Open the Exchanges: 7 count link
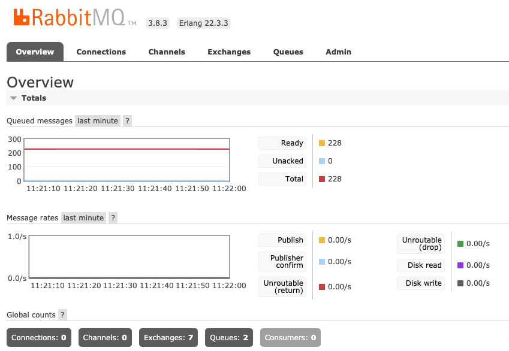 pos(168,337)
